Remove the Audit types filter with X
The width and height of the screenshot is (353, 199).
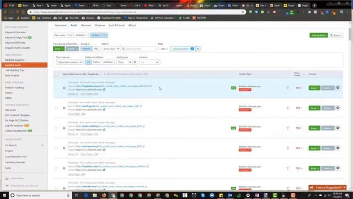coord(135,62)
